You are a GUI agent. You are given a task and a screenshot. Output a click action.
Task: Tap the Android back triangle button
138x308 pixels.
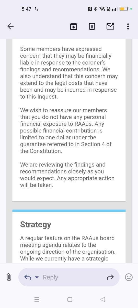tap(103, 300)
